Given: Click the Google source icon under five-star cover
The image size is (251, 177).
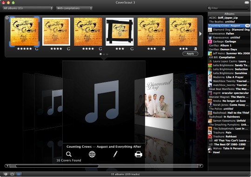Looking at the screenshot, I should click(37, 49).
